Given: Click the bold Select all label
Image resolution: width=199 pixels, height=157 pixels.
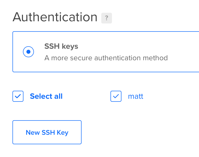Looking at the screenshot, I should click(46, 96).
